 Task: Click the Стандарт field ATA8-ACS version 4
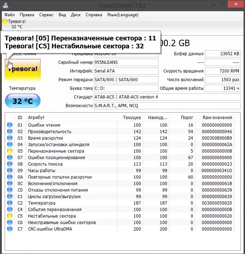coord(167,97)
